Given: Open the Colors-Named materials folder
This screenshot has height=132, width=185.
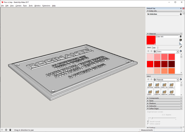Looking at the screenshot, I should 157,92.
